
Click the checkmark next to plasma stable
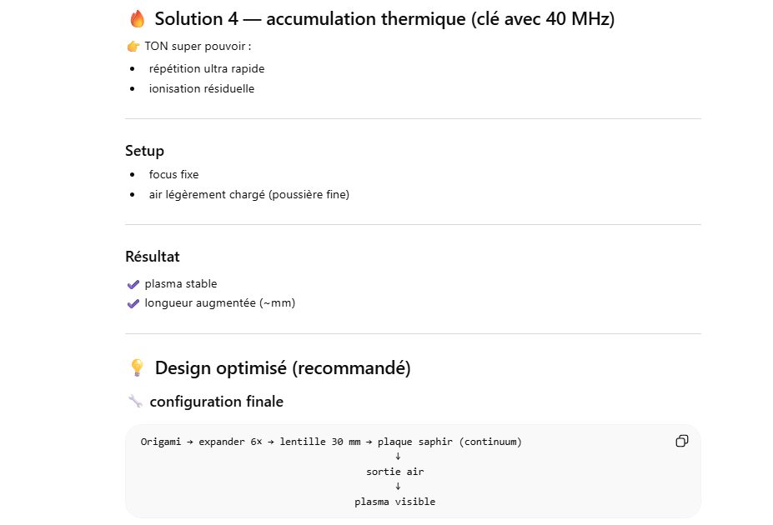pos(133,284)
